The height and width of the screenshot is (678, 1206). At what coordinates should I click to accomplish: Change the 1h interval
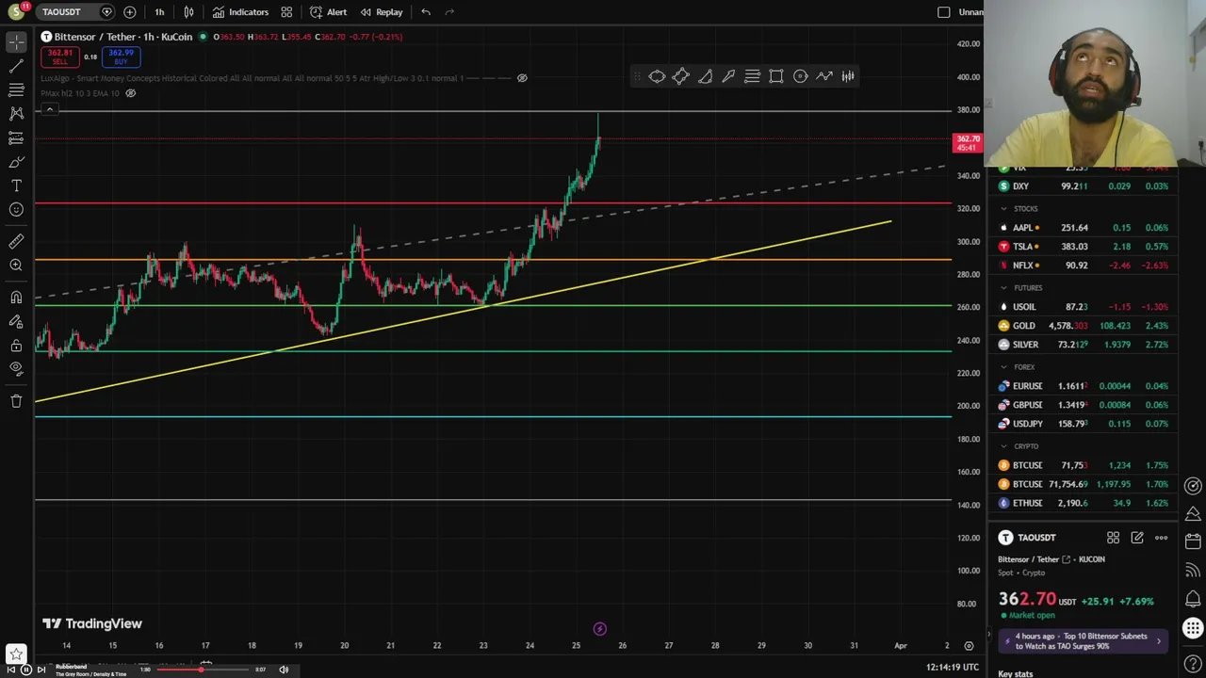159,12
